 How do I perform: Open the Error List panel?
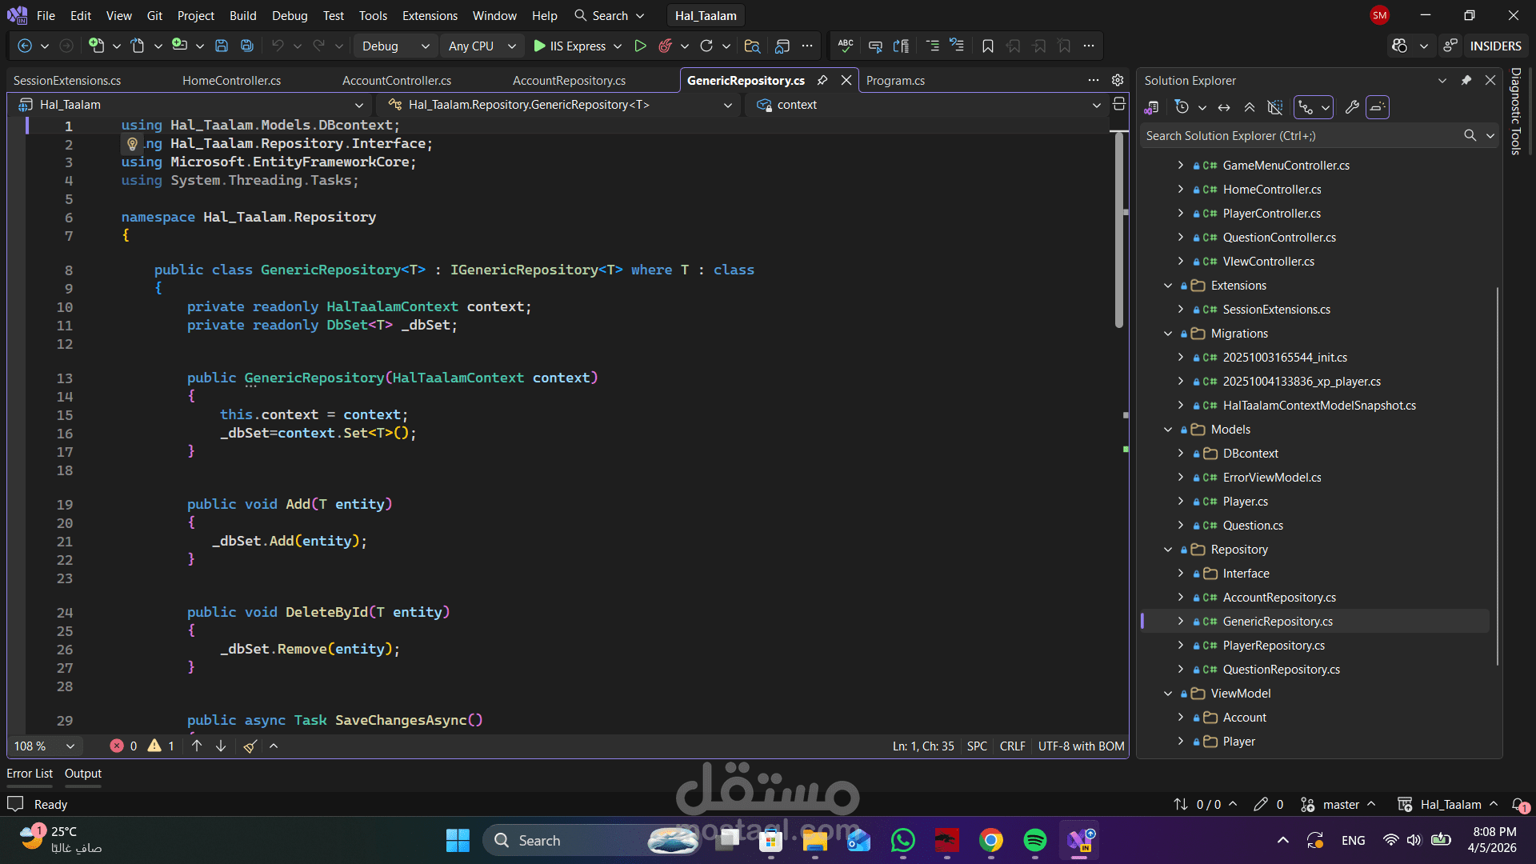pos(30,774)
